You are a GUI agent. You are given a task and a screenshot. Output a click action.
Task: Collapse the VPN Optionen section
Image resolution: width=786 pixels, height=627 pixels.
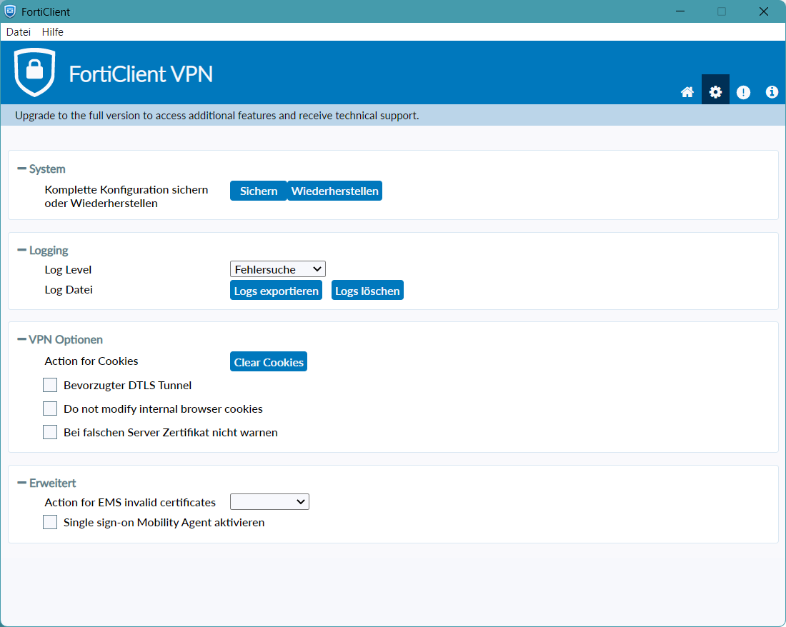tap(22, 340)
